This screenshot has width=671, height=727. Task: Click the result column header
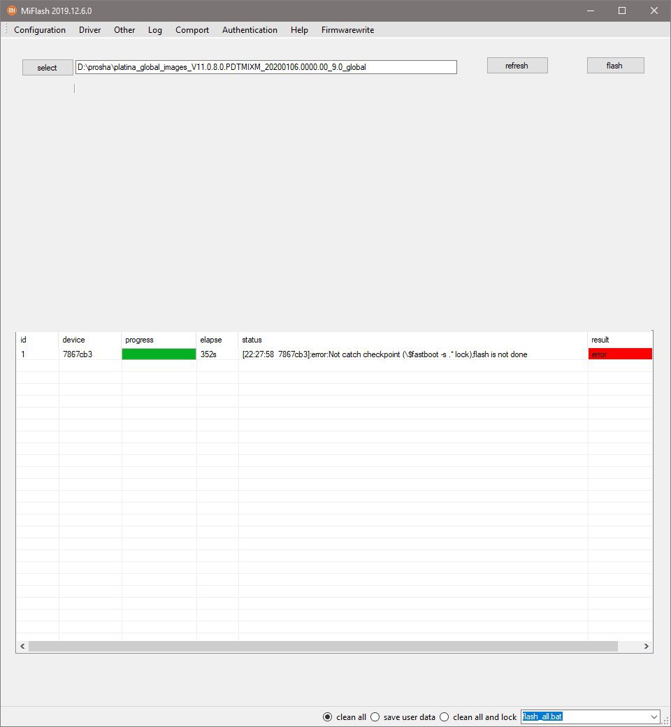point(620,340)
